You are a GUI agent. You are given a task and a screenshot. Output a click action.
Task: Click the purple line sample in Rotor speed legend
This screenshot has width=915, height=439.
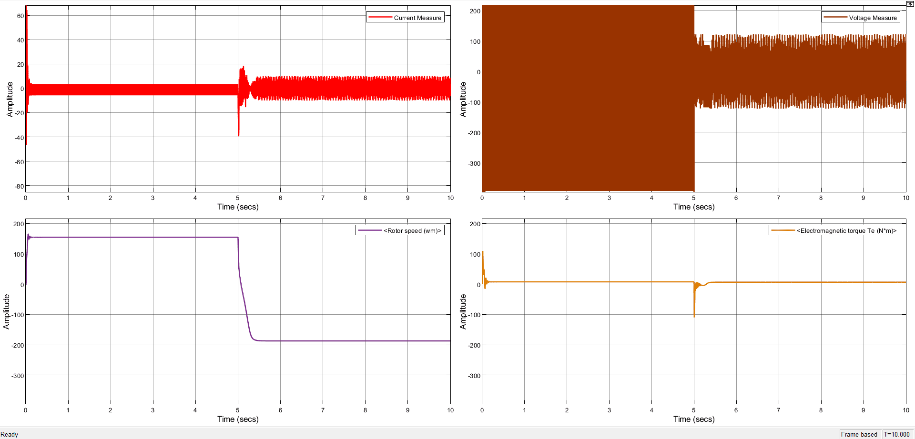point(369,230)
